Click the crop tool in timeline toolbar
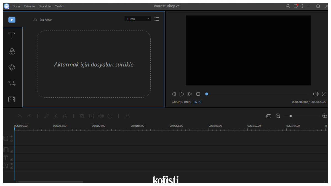 pos(82,116)
